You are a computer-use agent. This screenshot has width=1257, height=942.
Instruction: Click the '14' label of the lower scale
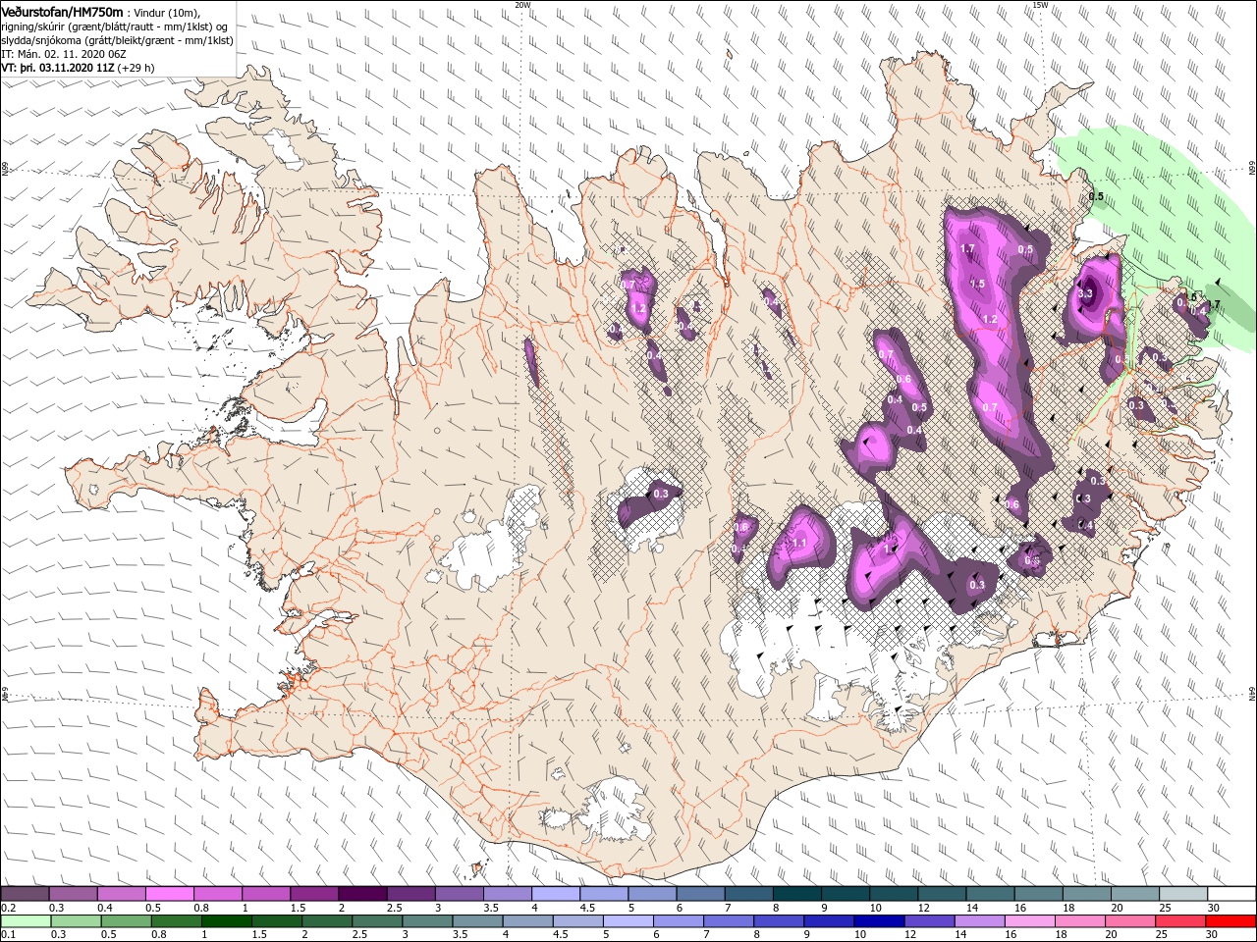960,934
